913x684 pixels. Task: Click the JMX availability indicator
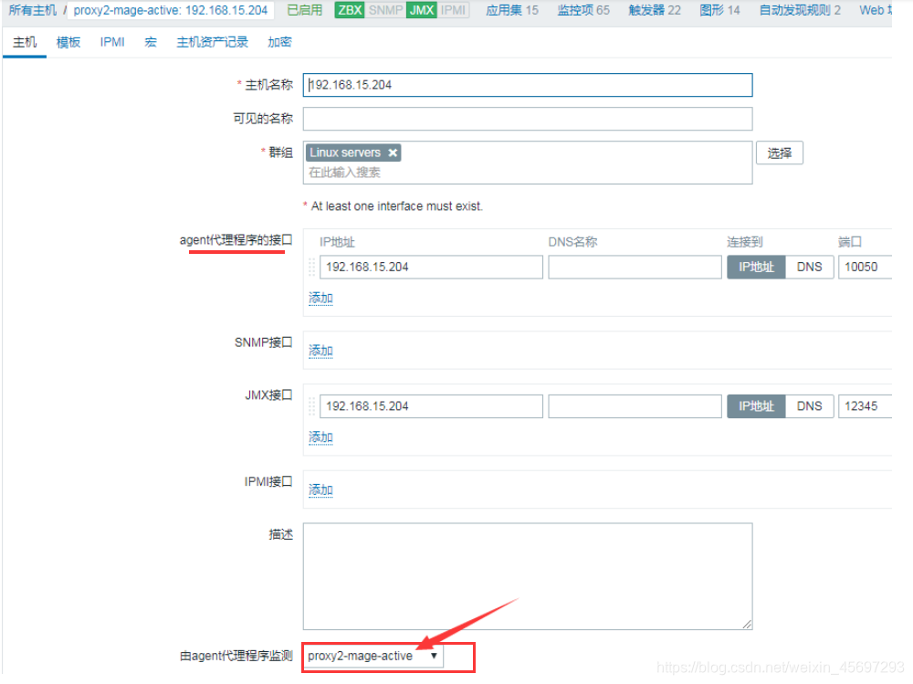click(422, 10)
